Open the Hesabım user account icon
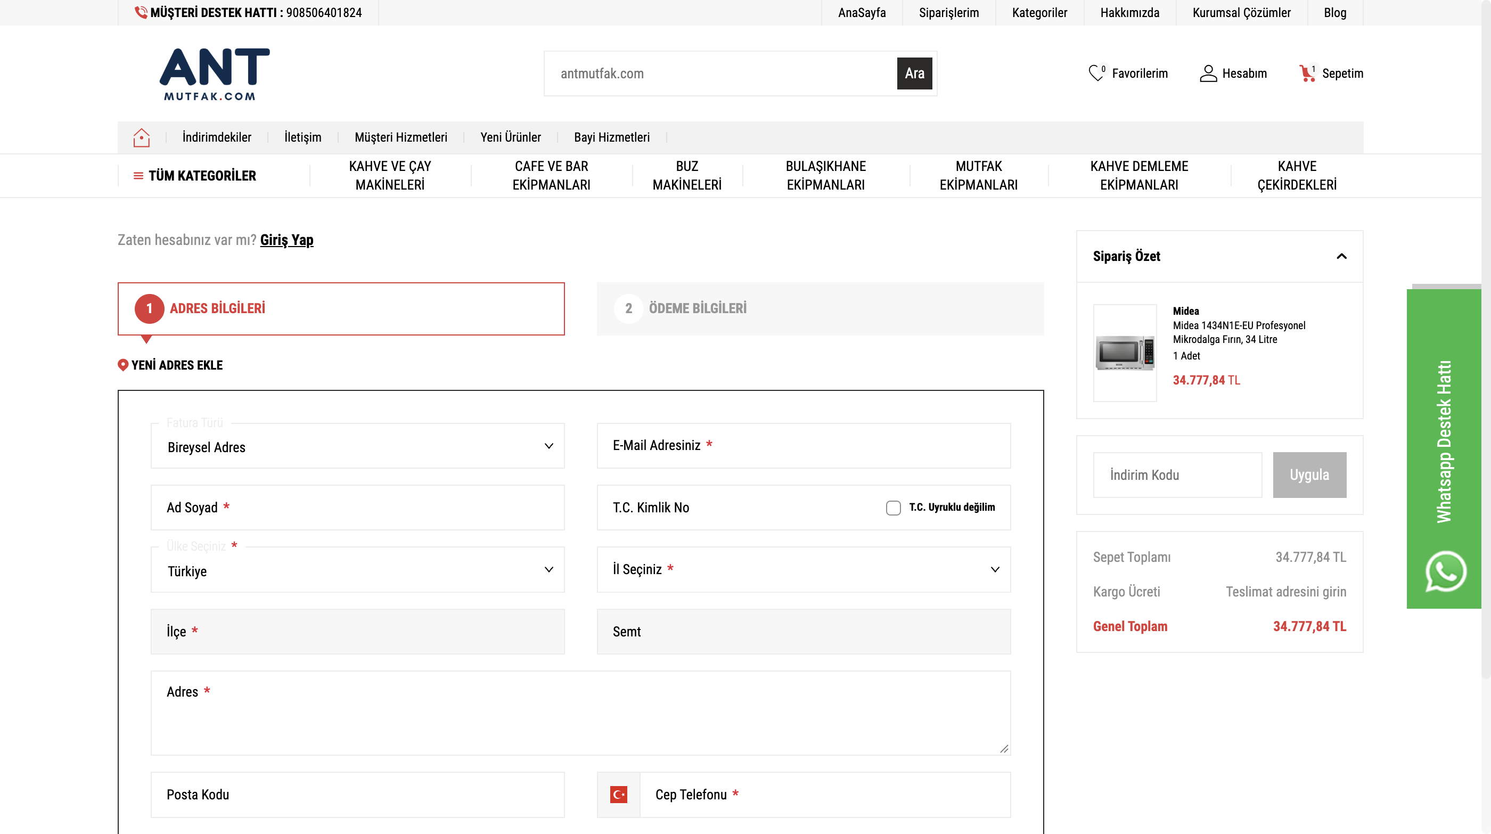This screenshot has width=1491, height=834. (x=1208, y=73)
